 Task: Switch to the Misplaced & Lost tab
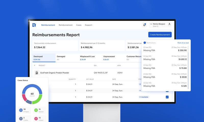(90, 58)
